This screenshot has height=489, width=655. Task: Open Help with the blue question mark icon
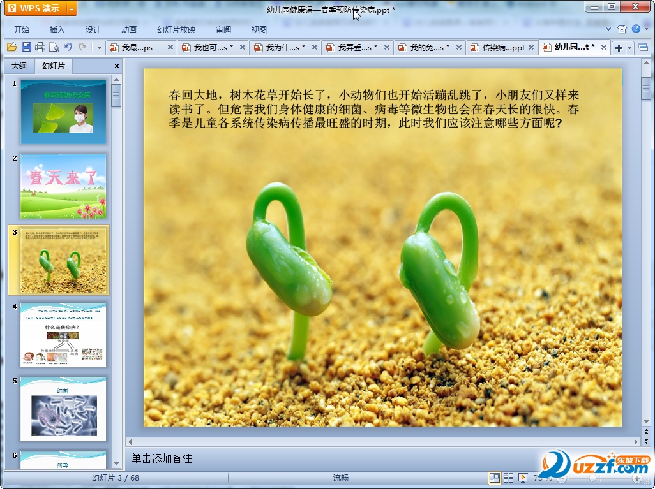tap(636, 29)
